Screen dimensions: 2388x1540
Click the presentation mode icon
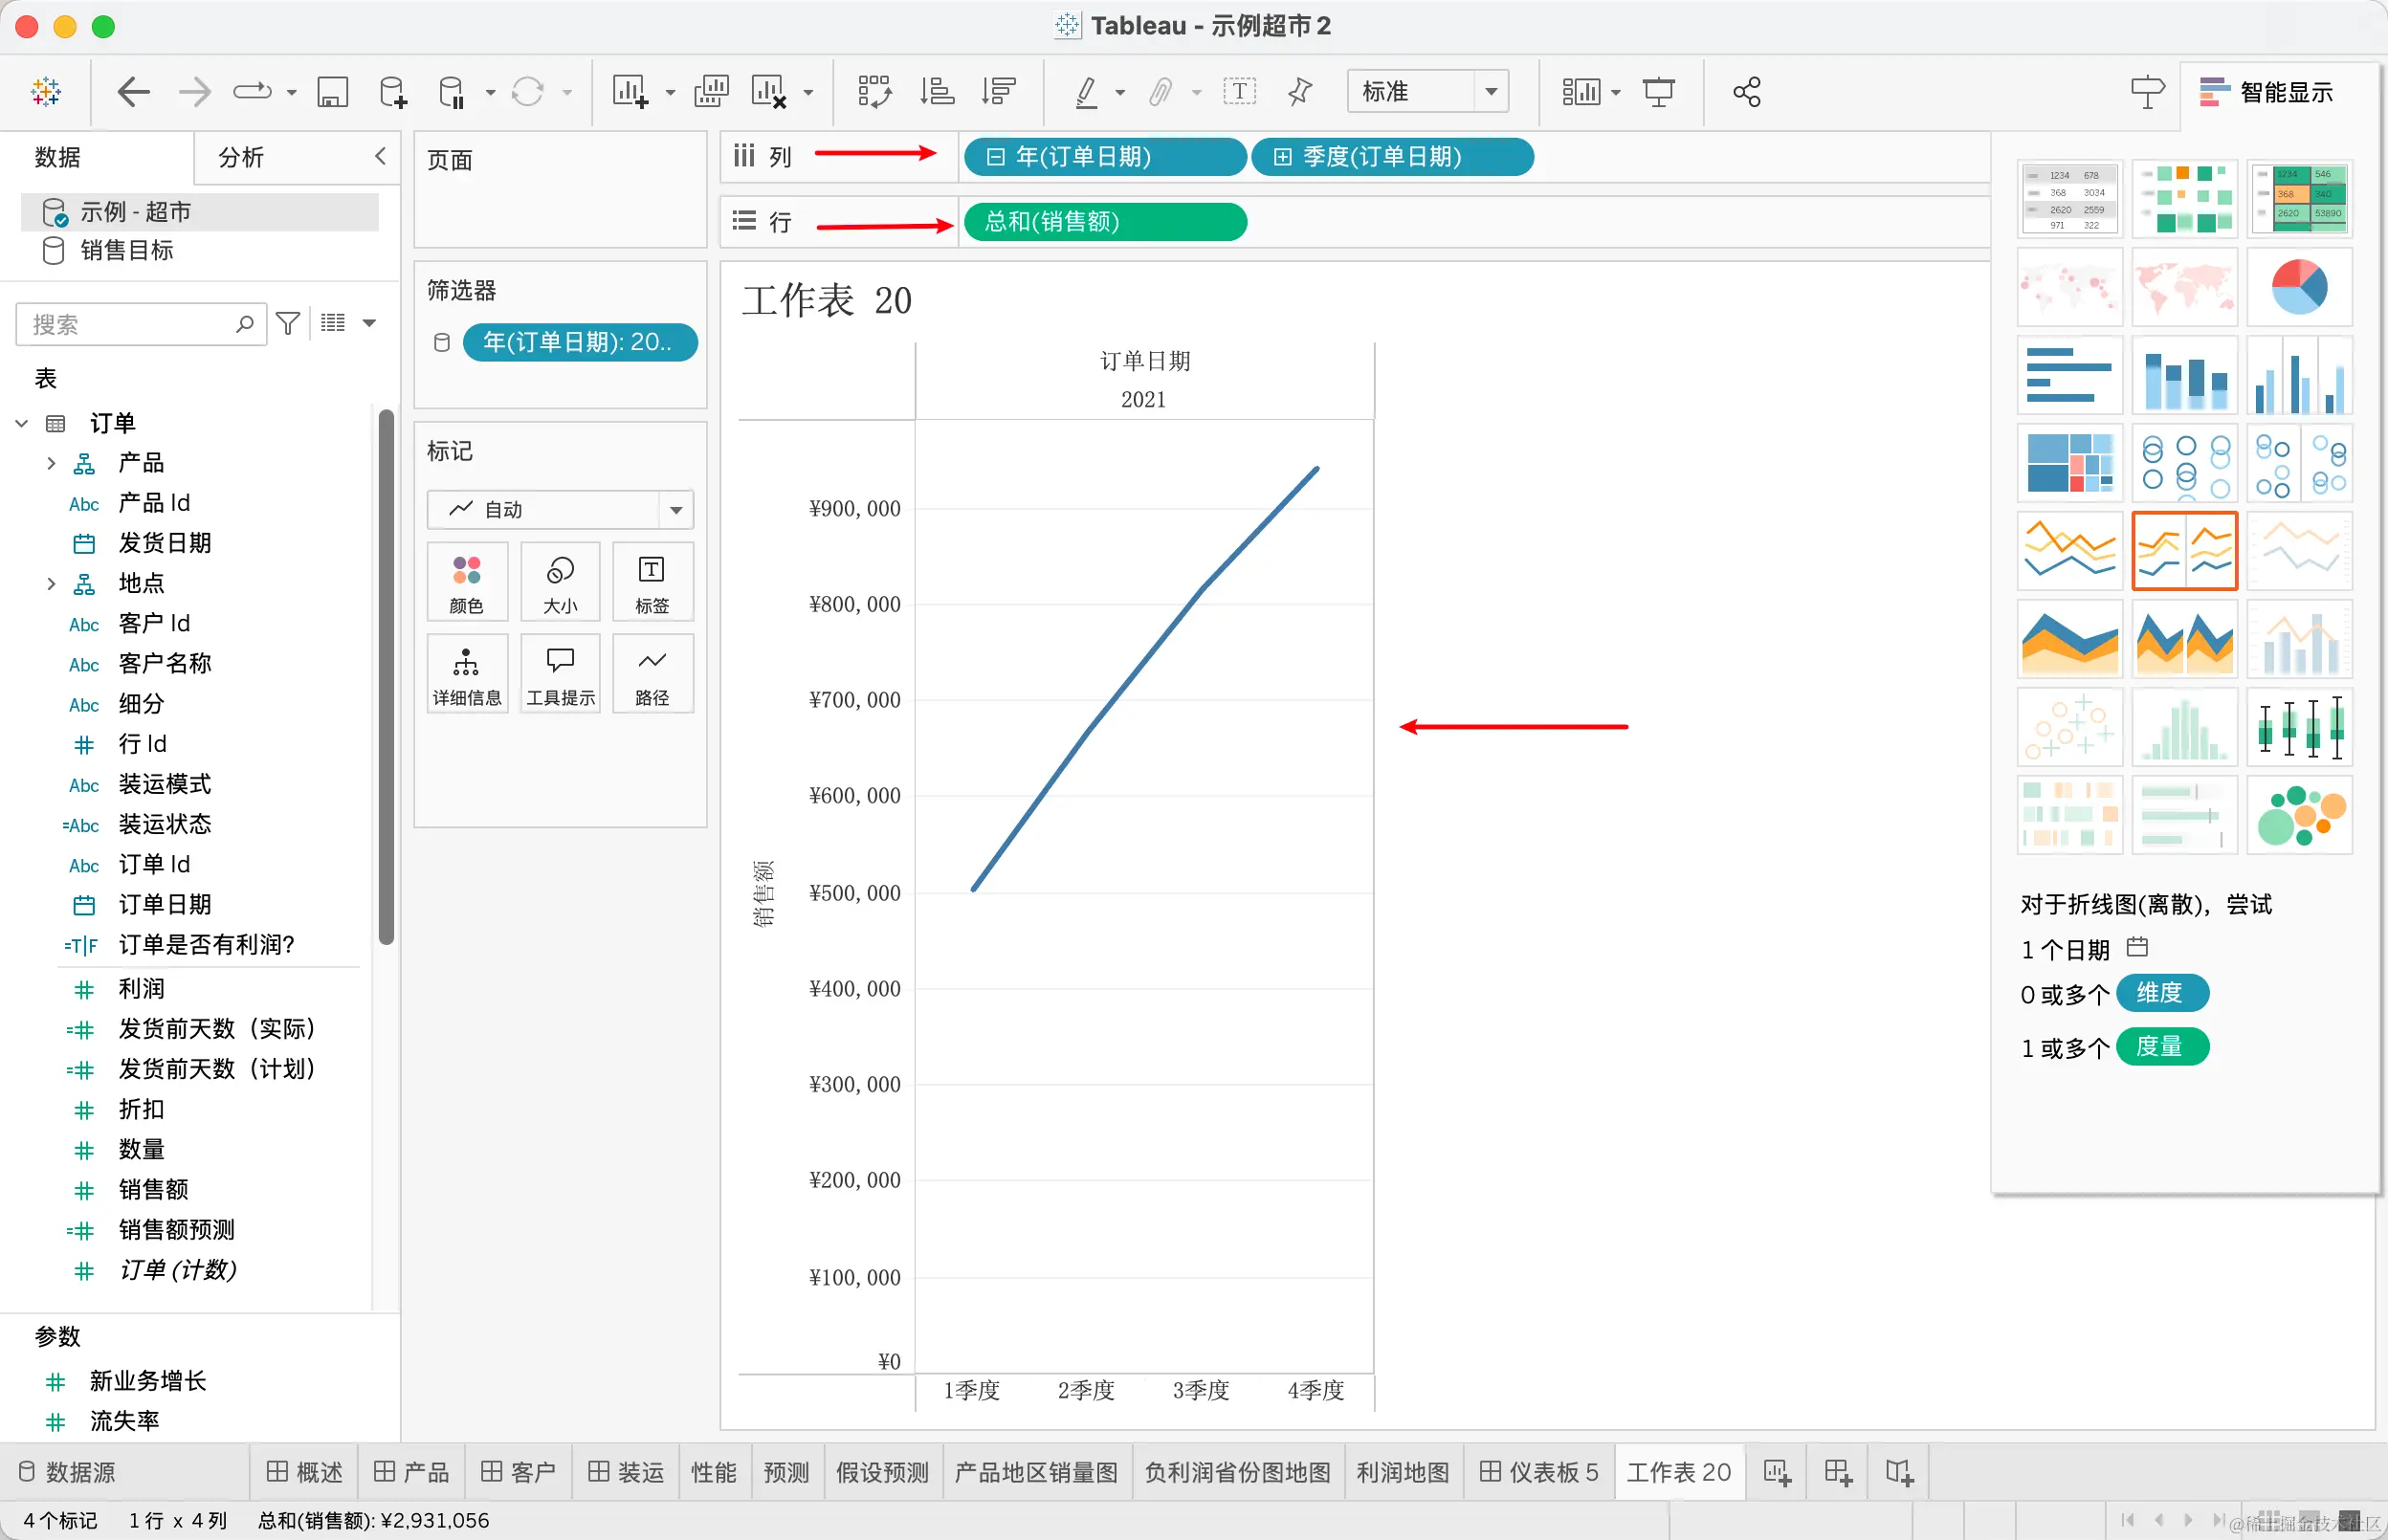tap(1658, 92)
